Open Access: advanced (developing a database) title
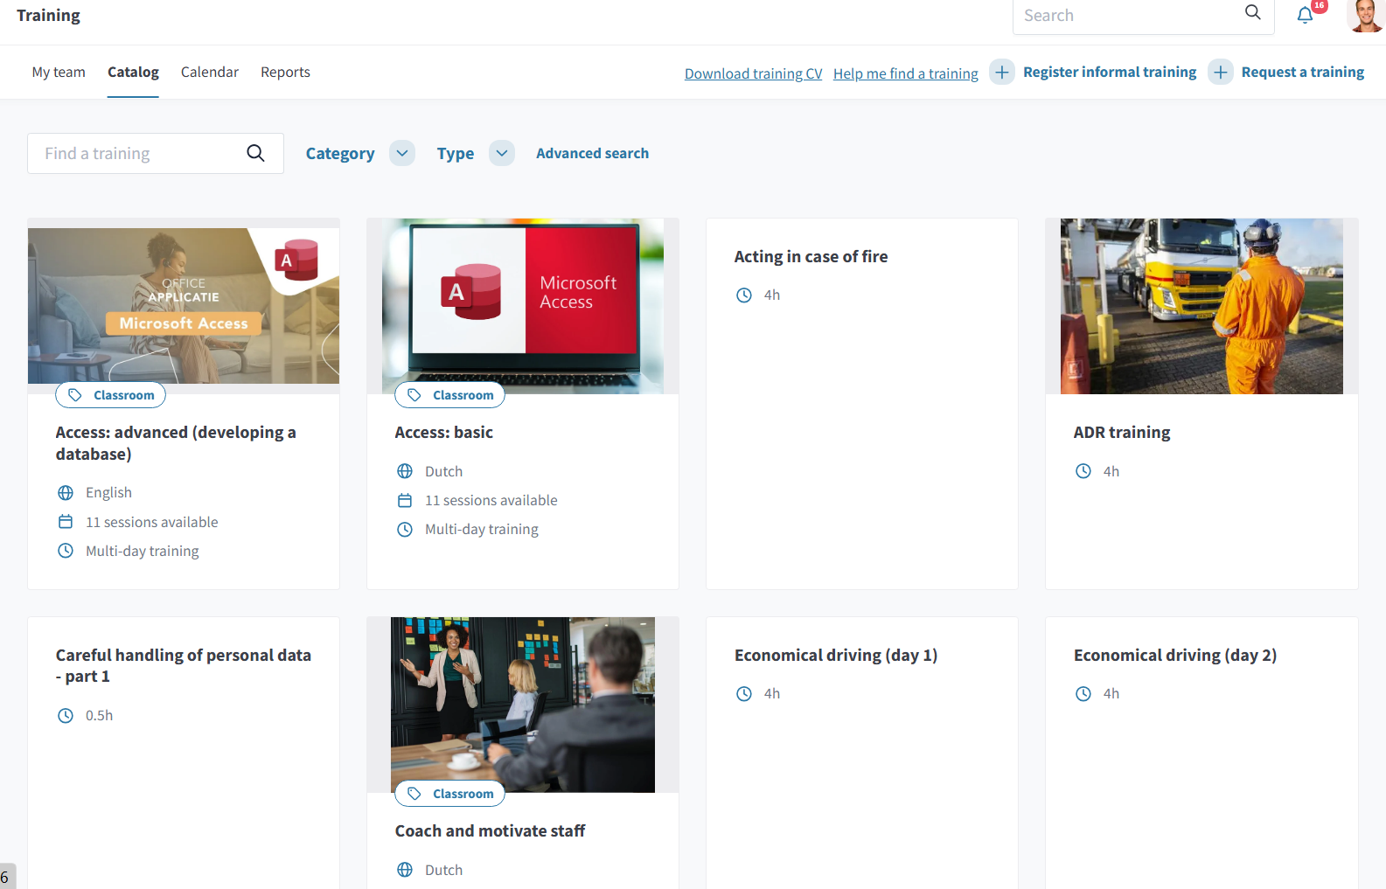The height and width of the screenshot is (889, 1386). (176, 443)
